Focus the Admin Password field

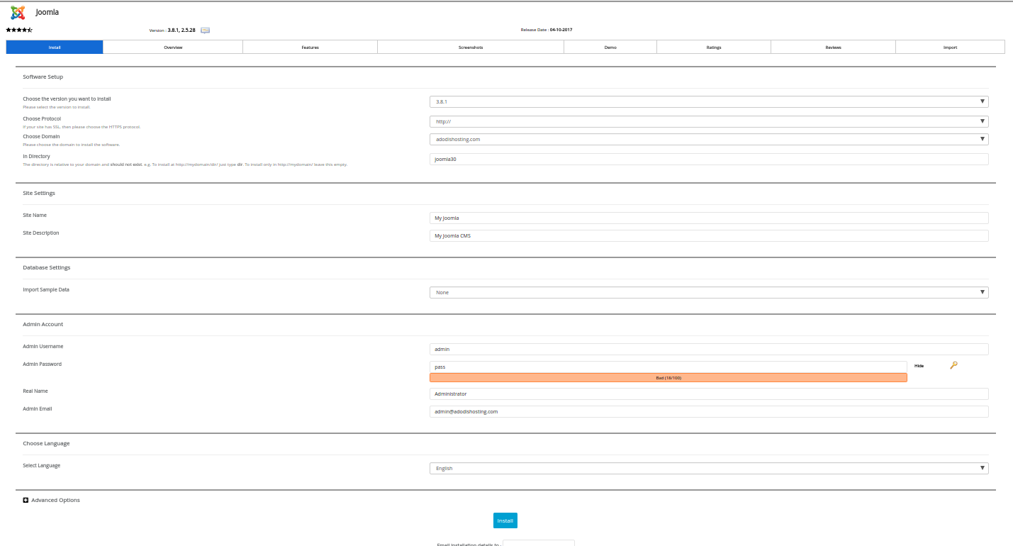point(668,367)
